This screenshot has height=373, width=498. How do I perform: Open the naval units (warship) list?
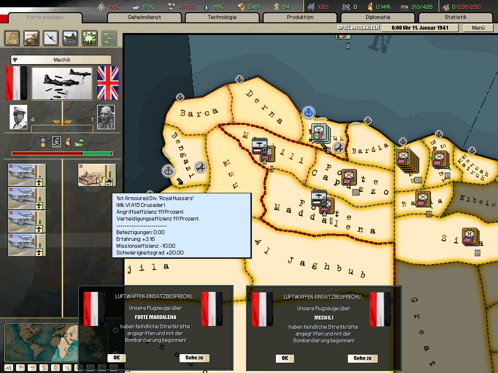pos(71,38)
